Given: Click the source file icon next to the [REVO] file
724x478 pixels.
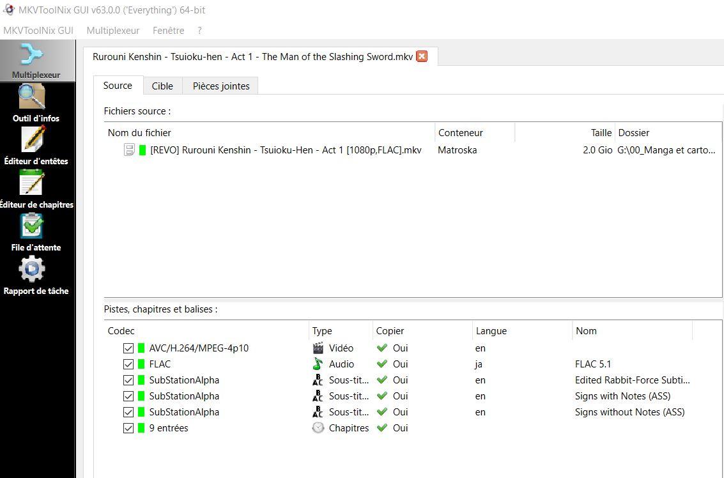Looking at the screenshot, I should [x=129, y=150].
